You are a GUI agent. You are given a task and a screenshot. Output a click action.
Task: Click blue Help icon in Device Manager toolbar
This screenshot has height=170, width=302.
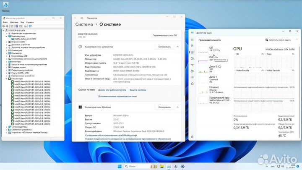(17, 26)
